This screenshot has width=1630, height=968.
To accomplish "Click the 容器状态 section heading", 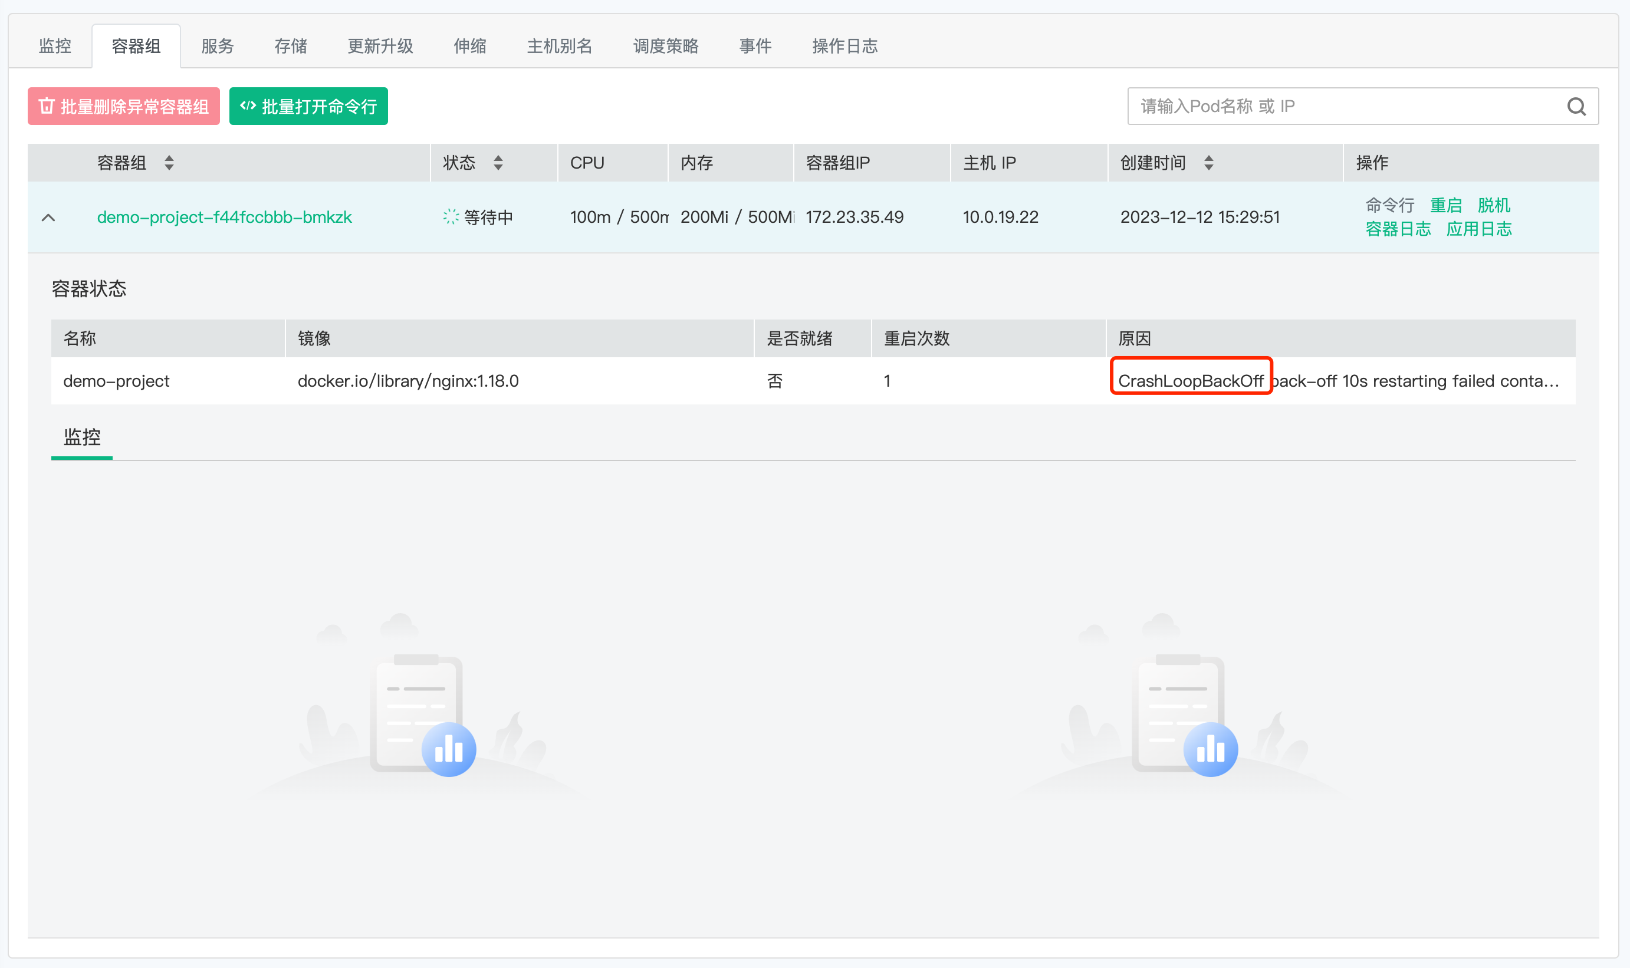I will [x=90, y=289].
